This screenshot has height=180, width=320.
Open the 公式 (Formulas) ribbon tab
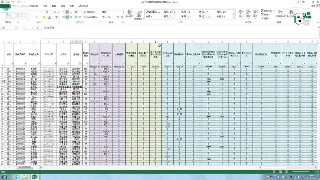coord(45,6)
